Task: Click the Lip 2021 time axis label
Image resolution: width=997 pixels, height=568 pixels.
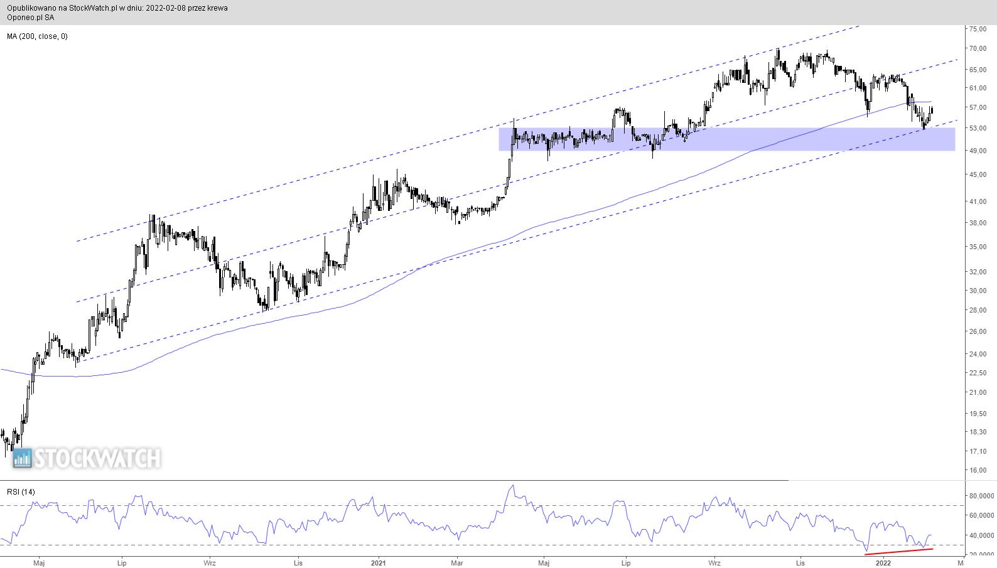Action: pos(626,563)
